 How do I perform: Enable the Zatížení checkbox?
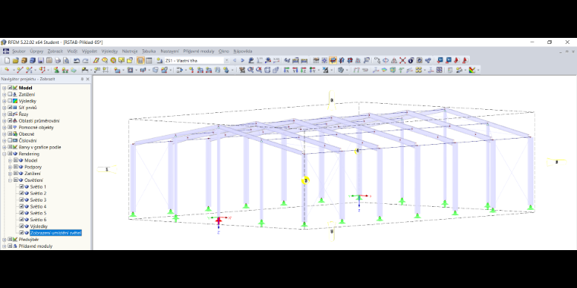click(10, 95)
